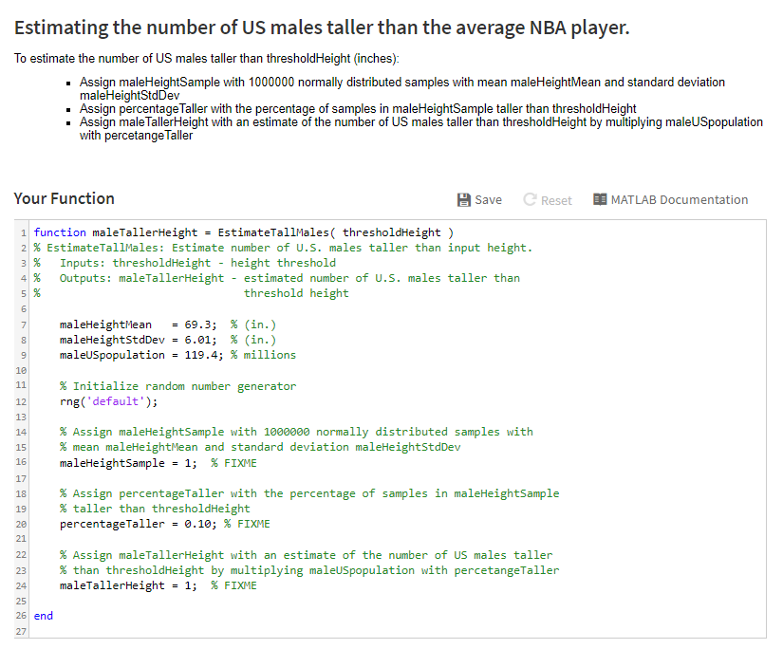
Task: Click line number 16 in the gutter
Action: pos(21,462)
